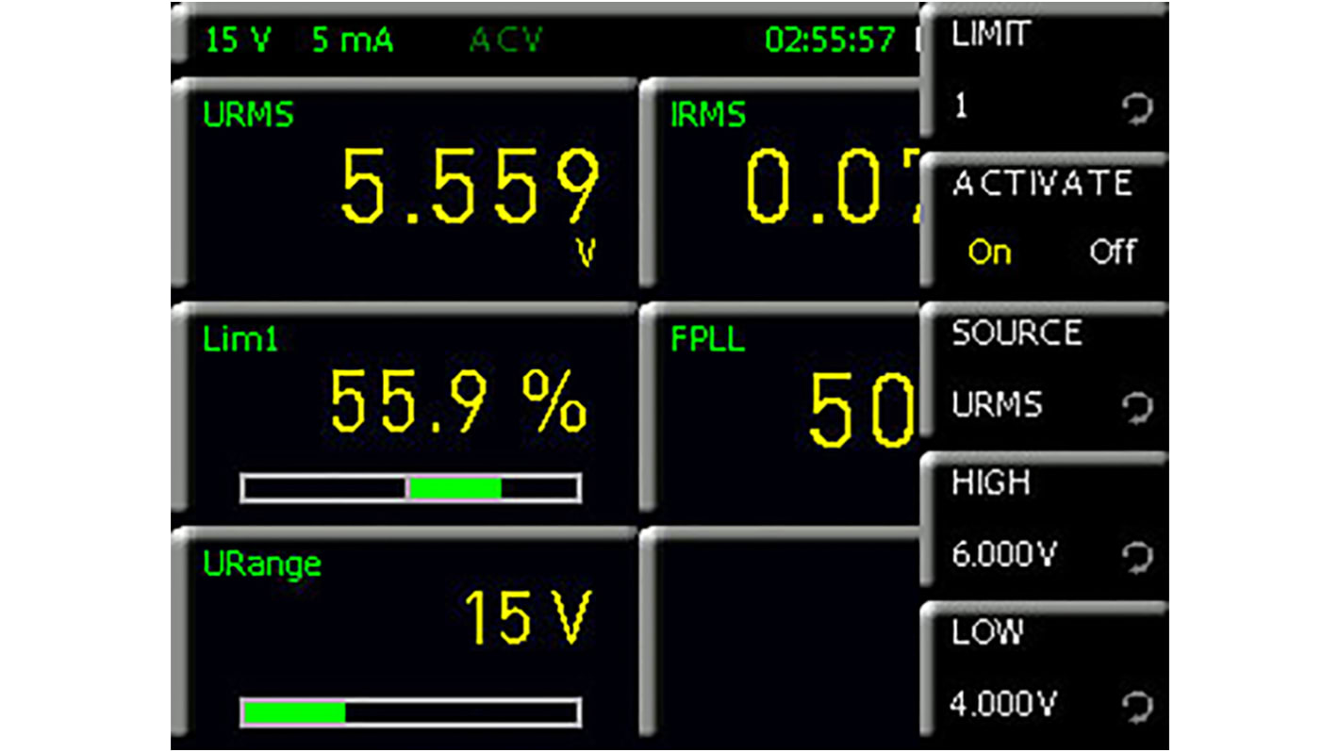Click the rotary knob icon beside 4.000V
Image resolution: width=1339 pixels, height=752 pixels.
[x=1139, y=707]
